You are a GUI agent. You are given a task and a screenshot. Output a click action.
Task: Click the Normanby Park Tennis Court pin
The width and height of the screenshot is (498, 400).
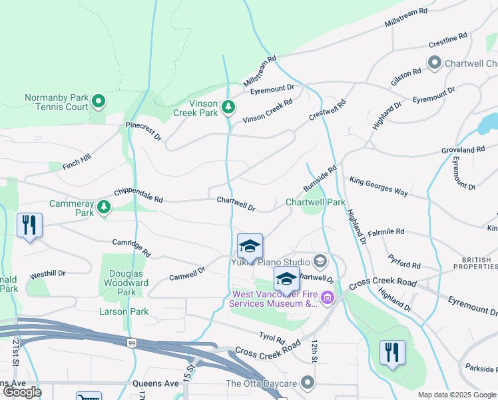point(99,101)
